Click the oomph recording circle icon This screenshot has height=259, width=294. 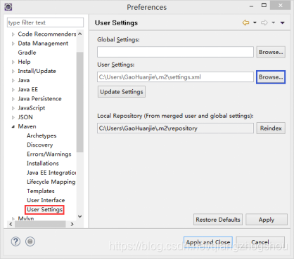pyautogui.click(x=30, y=241)
